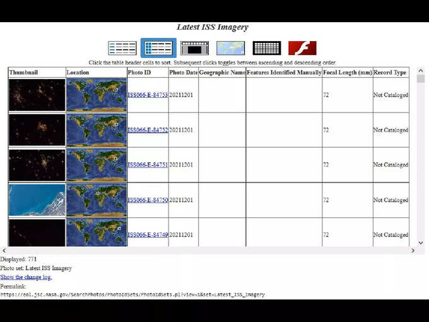Image resolution: width=429 pixels, height=322 pixels.
Task: Click location map for ISS066-E-84753
Action: click(x=97, y=95)
